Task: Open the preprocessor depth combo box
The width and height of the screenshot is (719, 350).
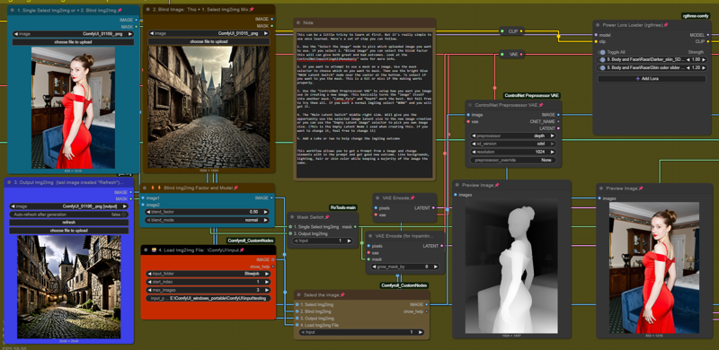Action: 513,136
